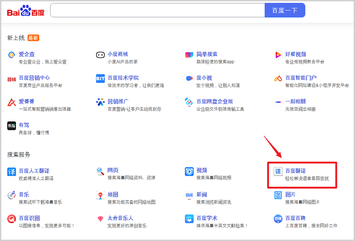The width and height of the screenshot is (355, 241).
Task: Click the 一刻相册 icon
Action: coord(278,102)
